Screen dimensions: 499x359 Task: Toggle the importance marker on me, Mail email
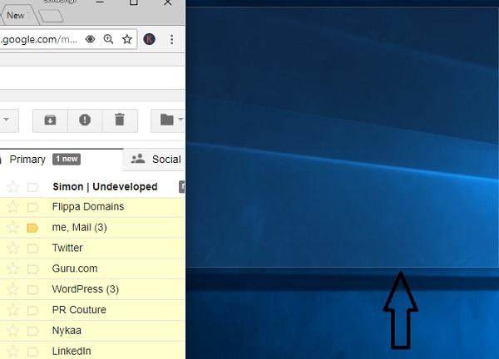pyautogui.click(x=33, y=228)
